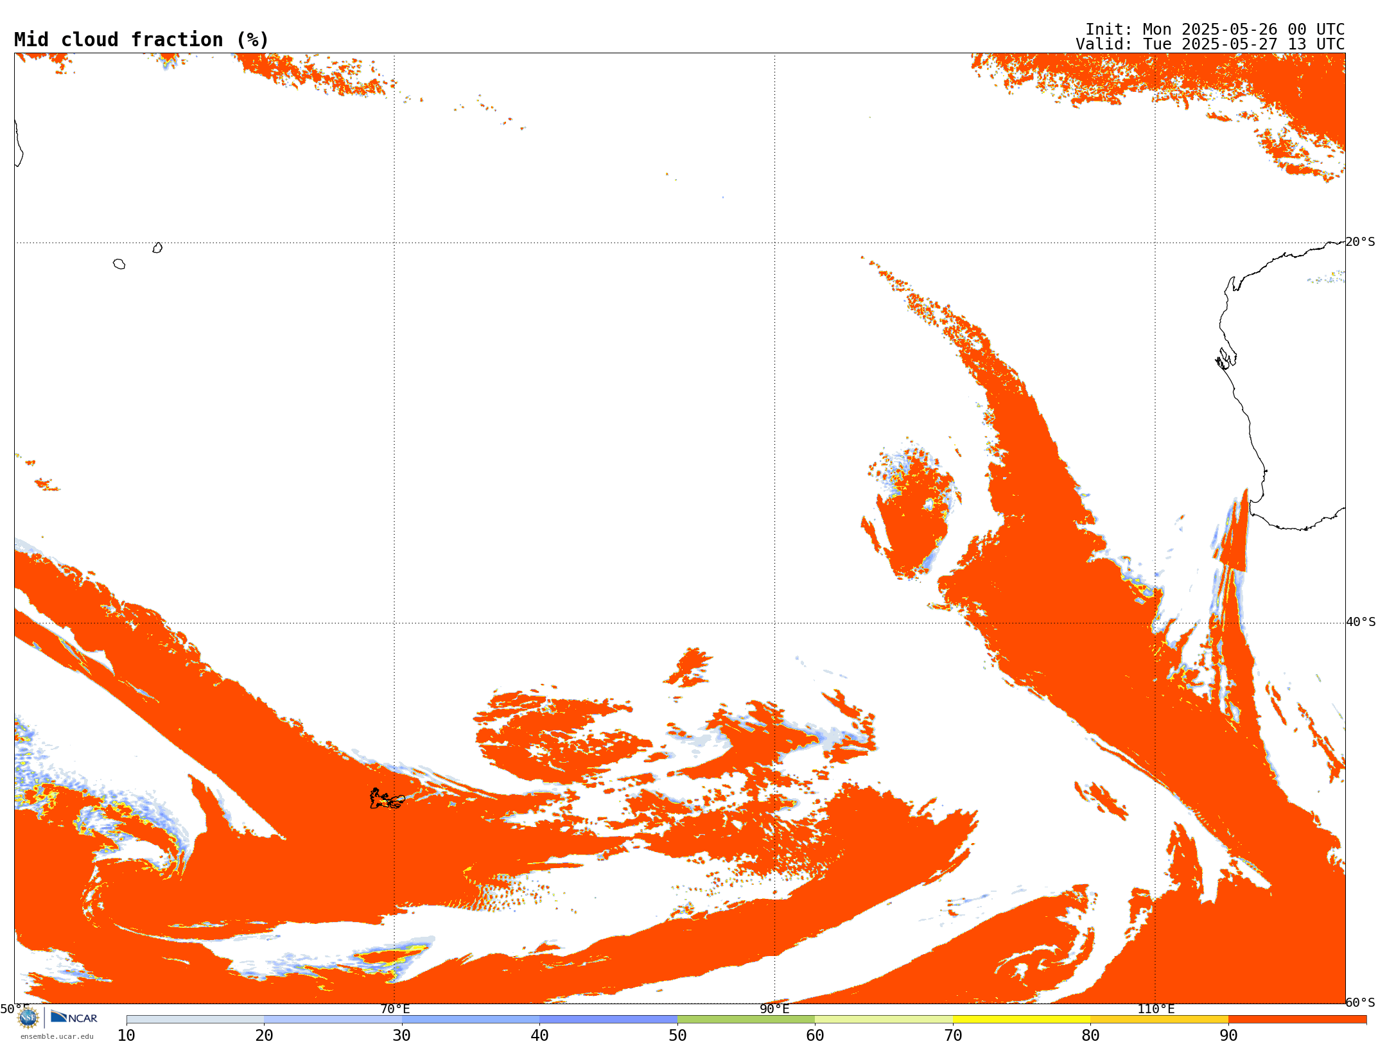The width and height of the screenshot is (1387, 1044).
Task: Pick the 60-70 pale yellow-green colorbar segment
Action: pos(884,1020)
